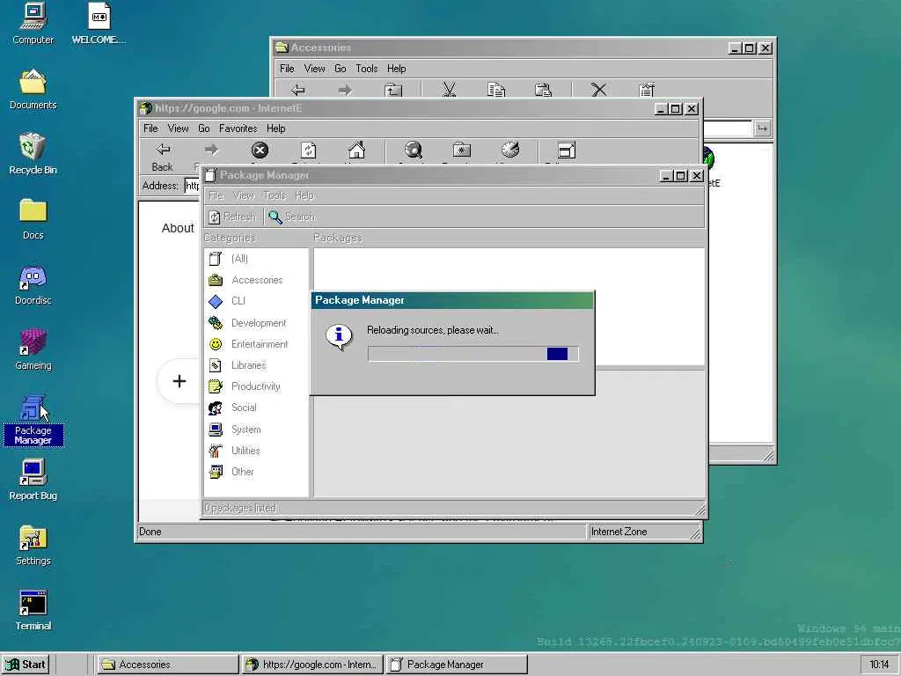The image size is (901, 676).
Task: Select the Productivity category
Action: click(256, 386)
